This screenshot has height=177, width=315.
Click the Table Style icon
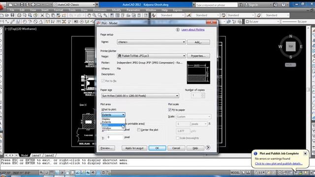[223, 15]
